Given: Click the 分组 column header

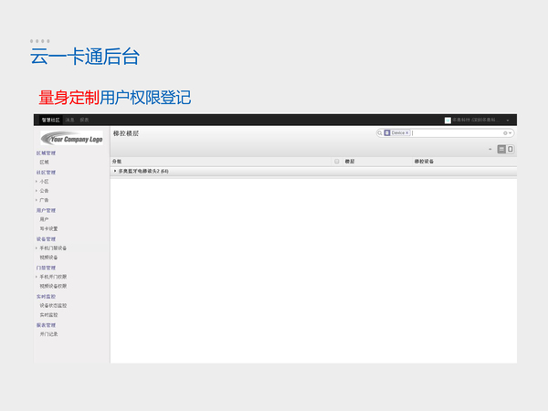Looking at the screenshot, I should click(117, 162).
